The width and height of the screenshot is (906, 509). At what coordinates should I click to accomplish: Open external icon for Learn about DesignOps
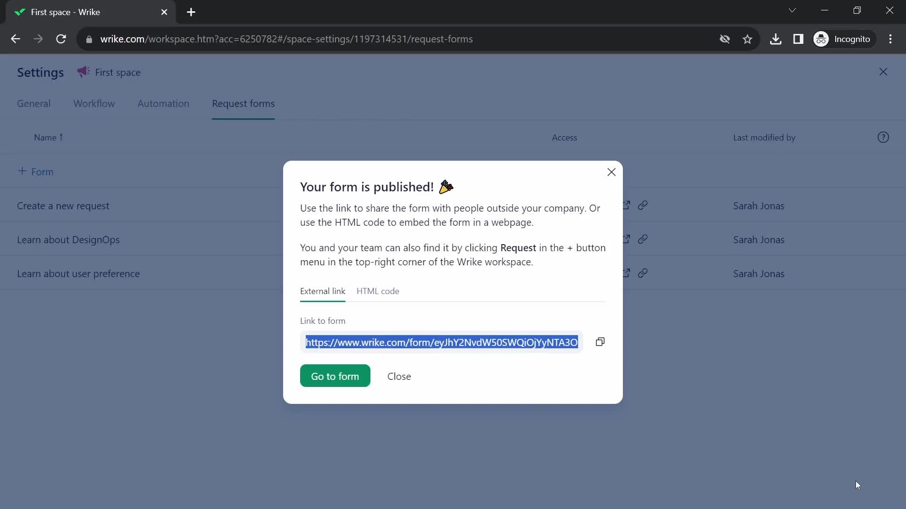pyautogui.click(x=627, y=239)
